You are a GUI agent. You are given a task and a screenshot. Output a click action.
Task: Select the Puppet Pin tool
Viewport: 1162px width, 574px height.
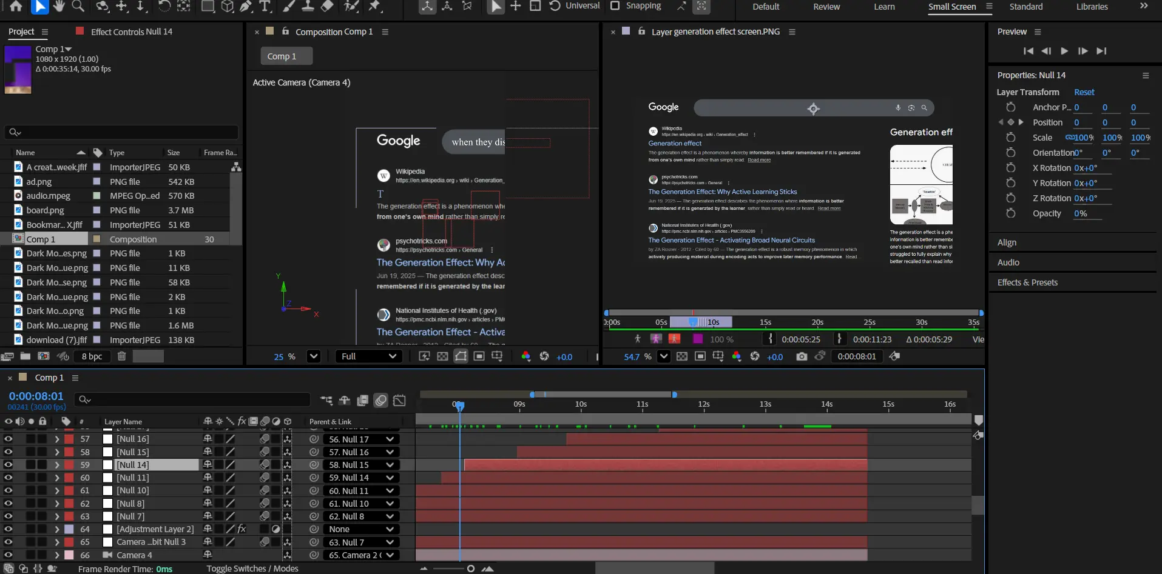point(375,6)
